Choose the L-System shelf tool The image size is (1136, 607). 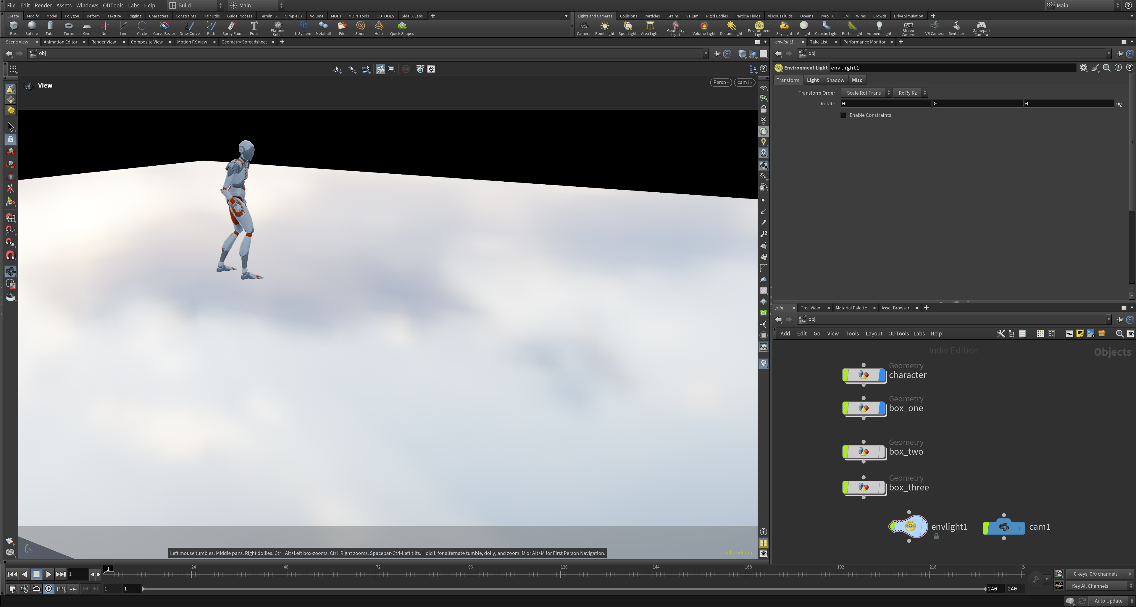[x=303, y=28]
